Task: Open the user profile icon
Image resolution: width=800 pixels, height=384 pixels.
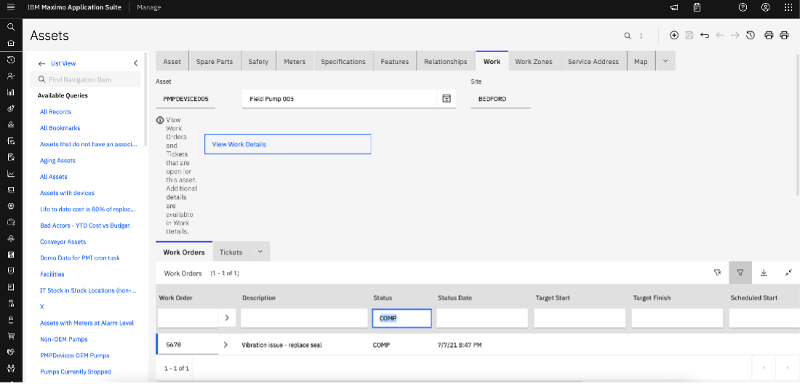Action: click(765, 7)
